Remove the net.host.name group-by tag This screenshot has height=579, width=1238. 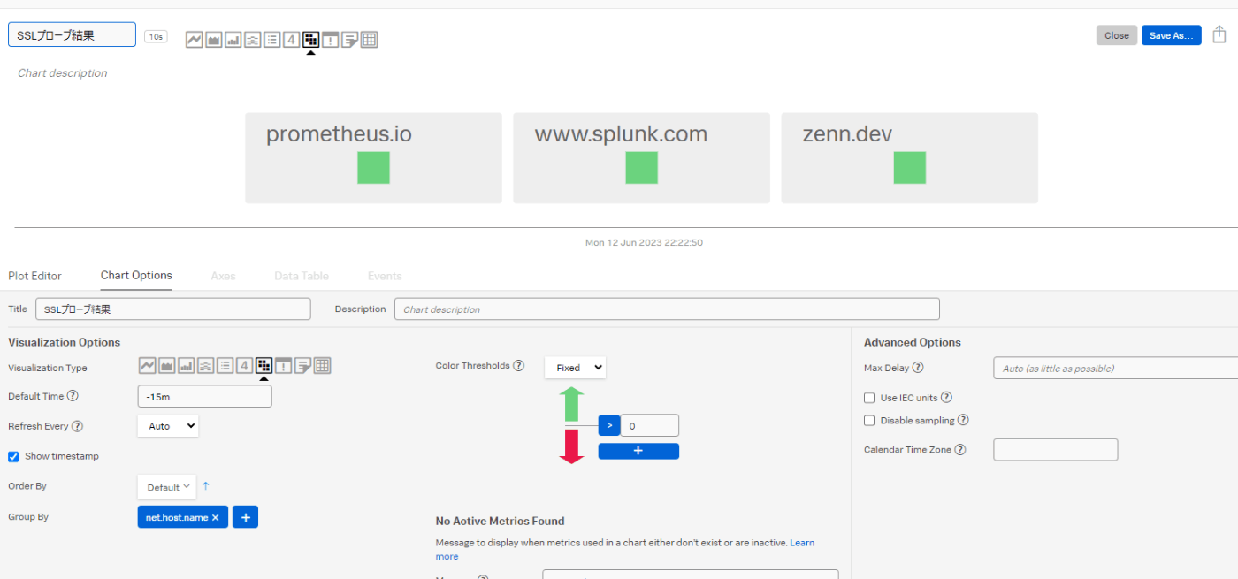pos(216,518)
